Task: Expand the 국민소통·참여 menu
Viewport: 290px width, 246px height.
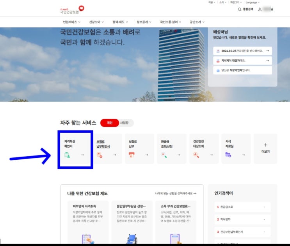Action: [x=171, y=22]
